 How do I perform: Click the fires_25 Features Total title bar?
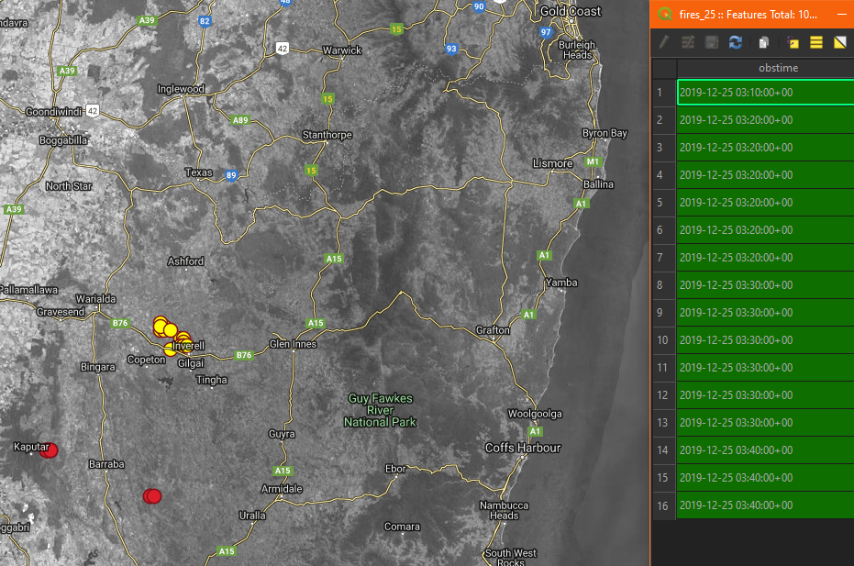tap(746, 14)
